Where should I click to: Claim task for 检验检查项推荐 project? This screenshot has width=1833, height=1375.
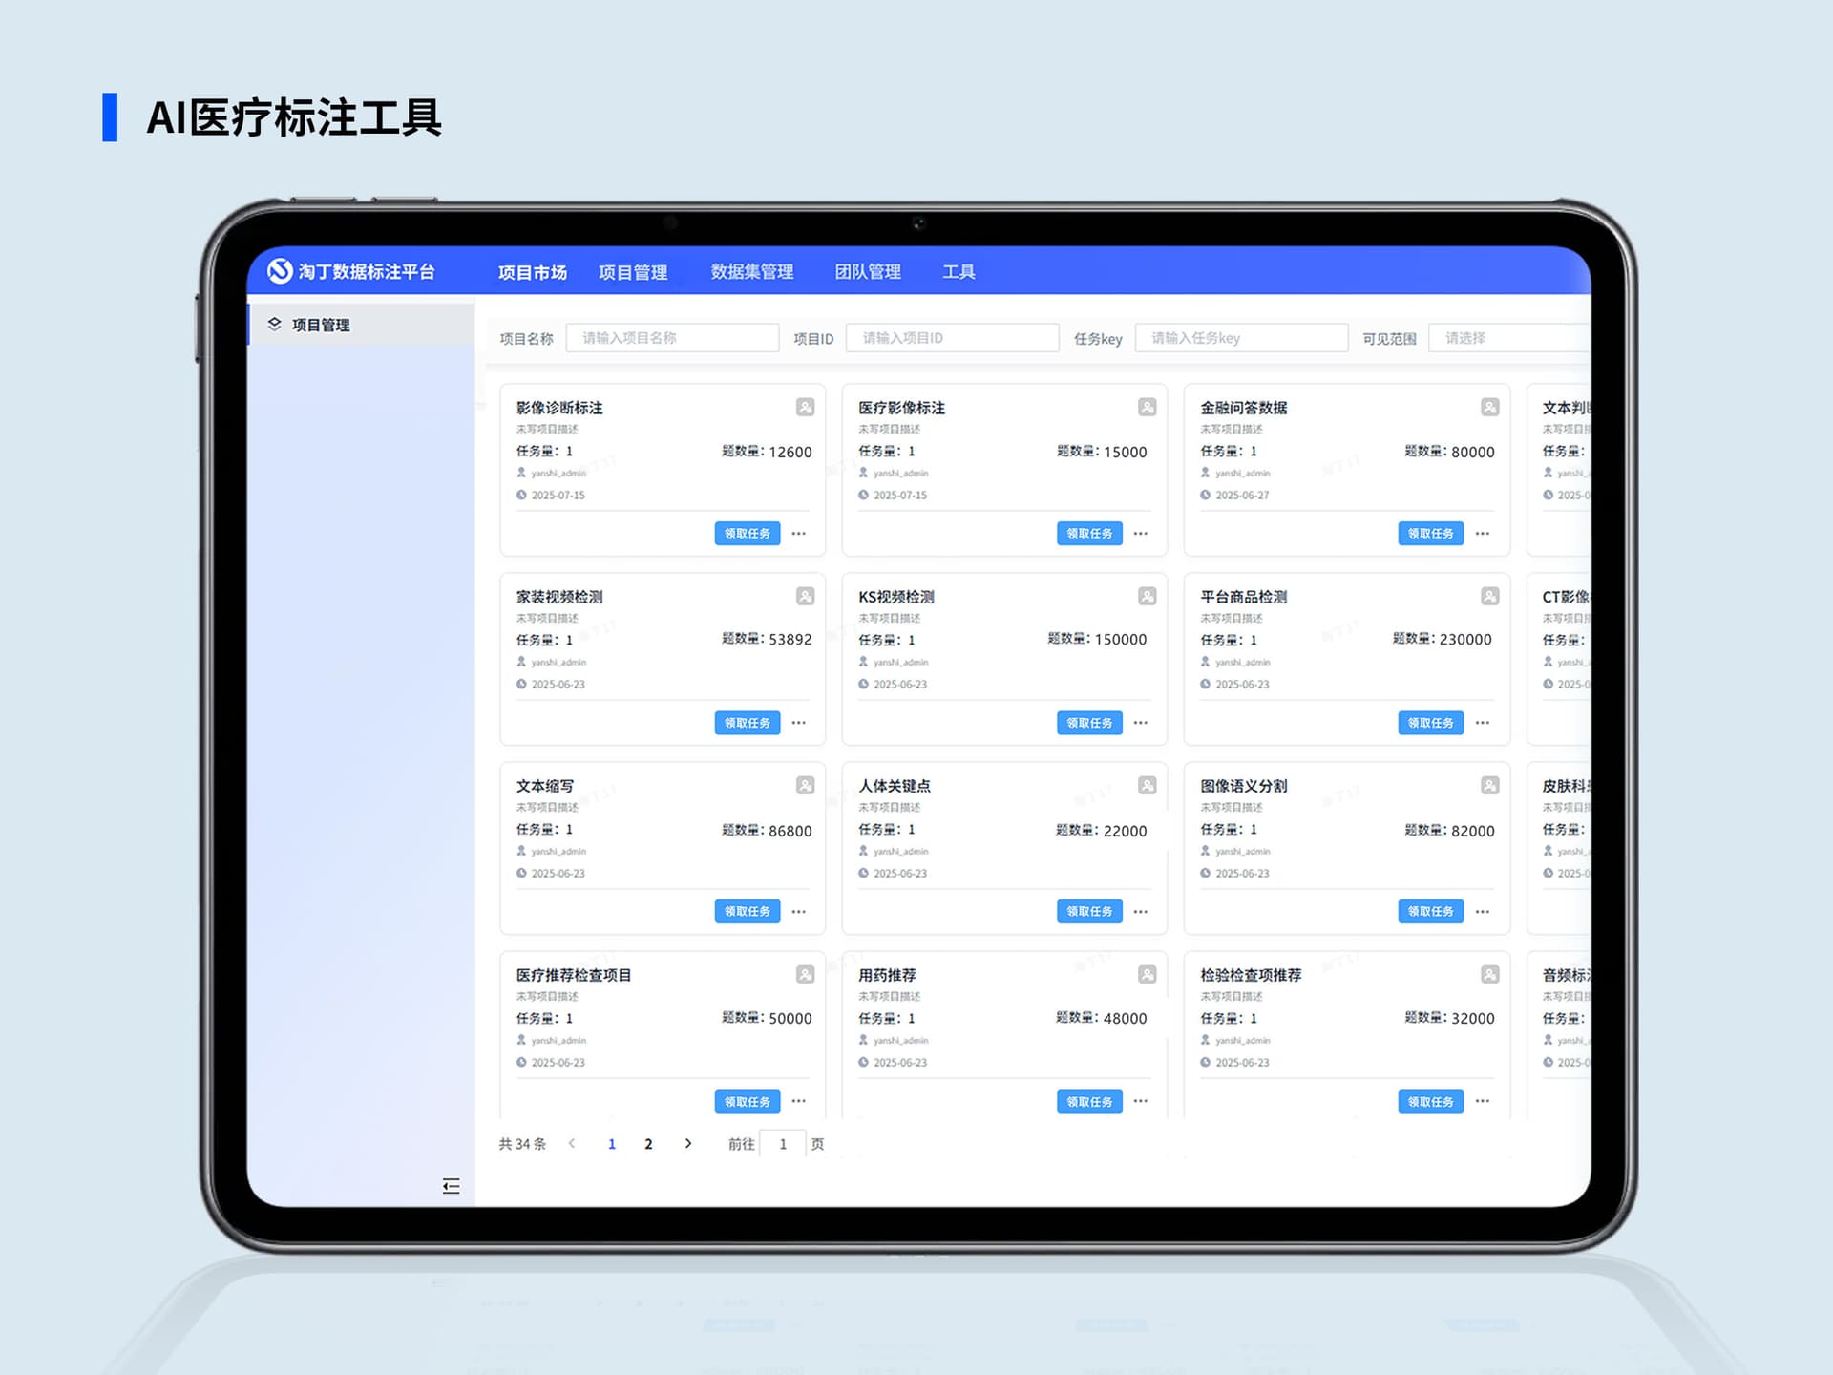(x=1431, y=1102)
